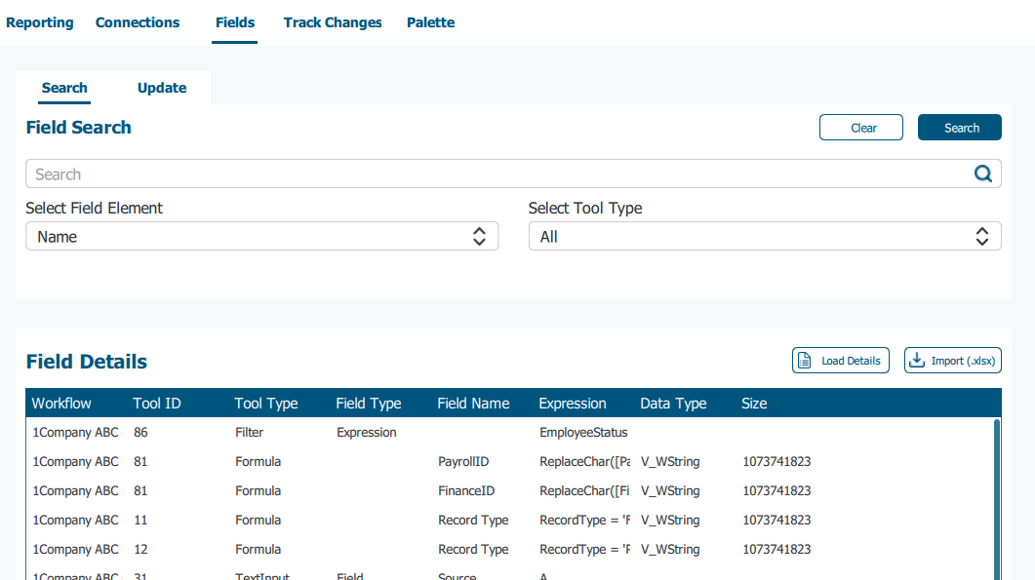Click the Tool Type column header
This screenshot has height=580, width=1035.
click(x=266, y=404)
